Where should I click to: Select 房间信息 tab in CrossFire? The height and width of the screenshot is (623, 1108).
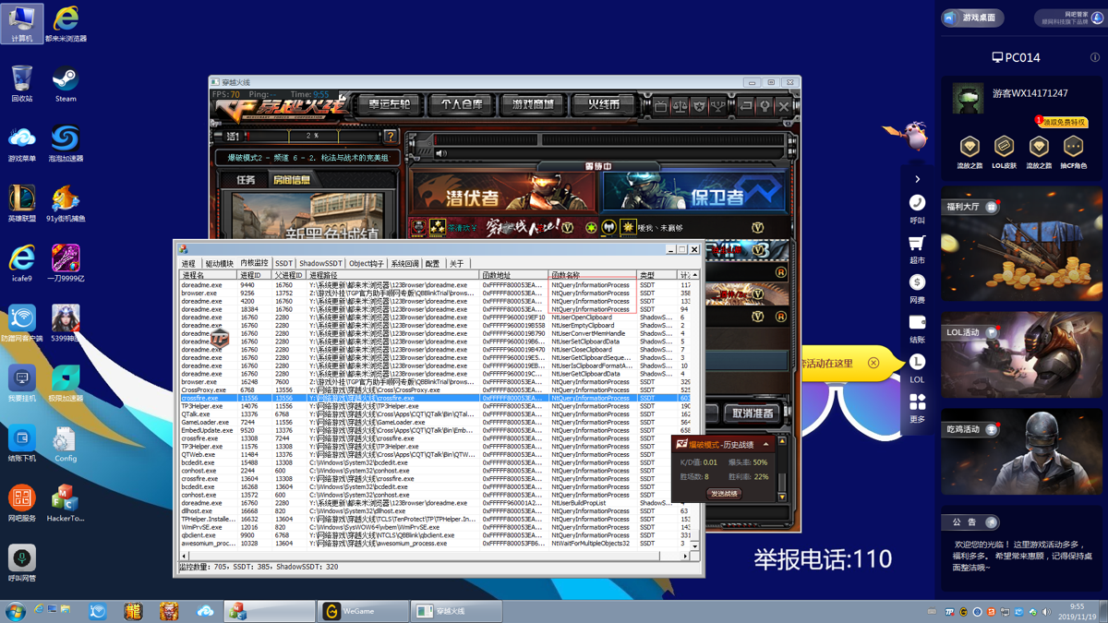point(292,180)
